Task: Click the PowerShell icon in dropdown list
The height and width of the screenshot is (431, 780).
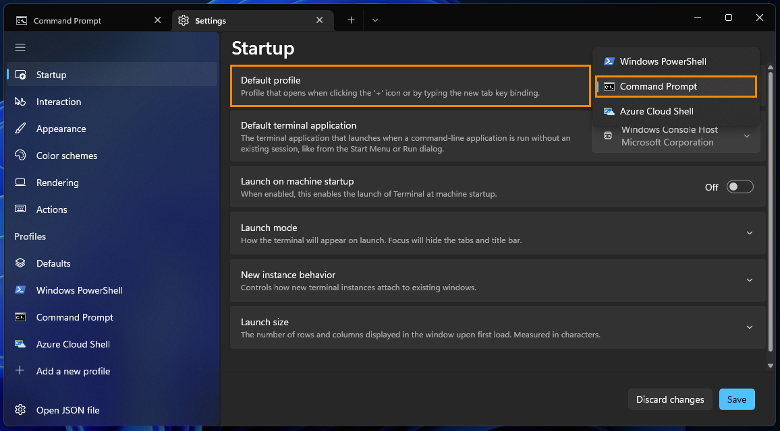Action: (609, 61)
